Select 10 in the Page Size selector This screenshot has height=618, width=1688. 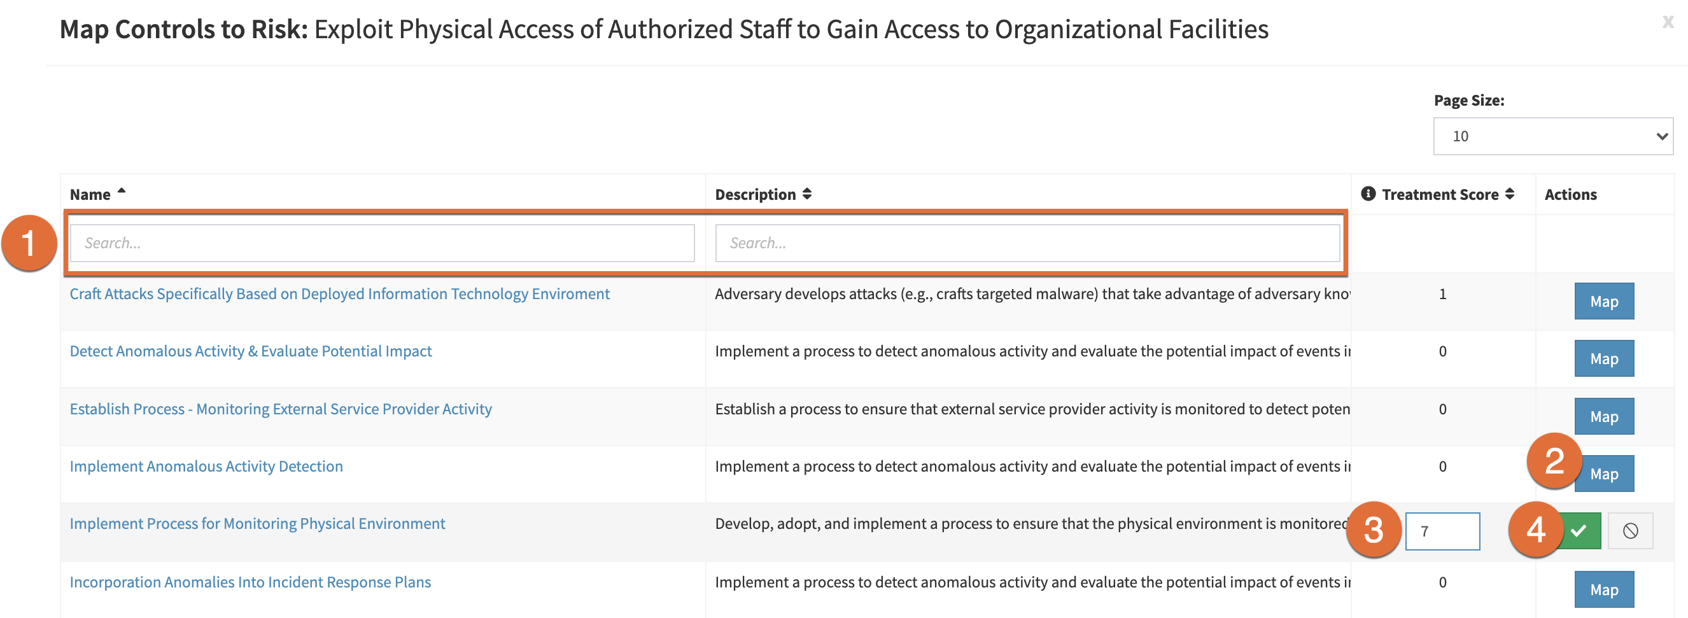click(1552, 136)
